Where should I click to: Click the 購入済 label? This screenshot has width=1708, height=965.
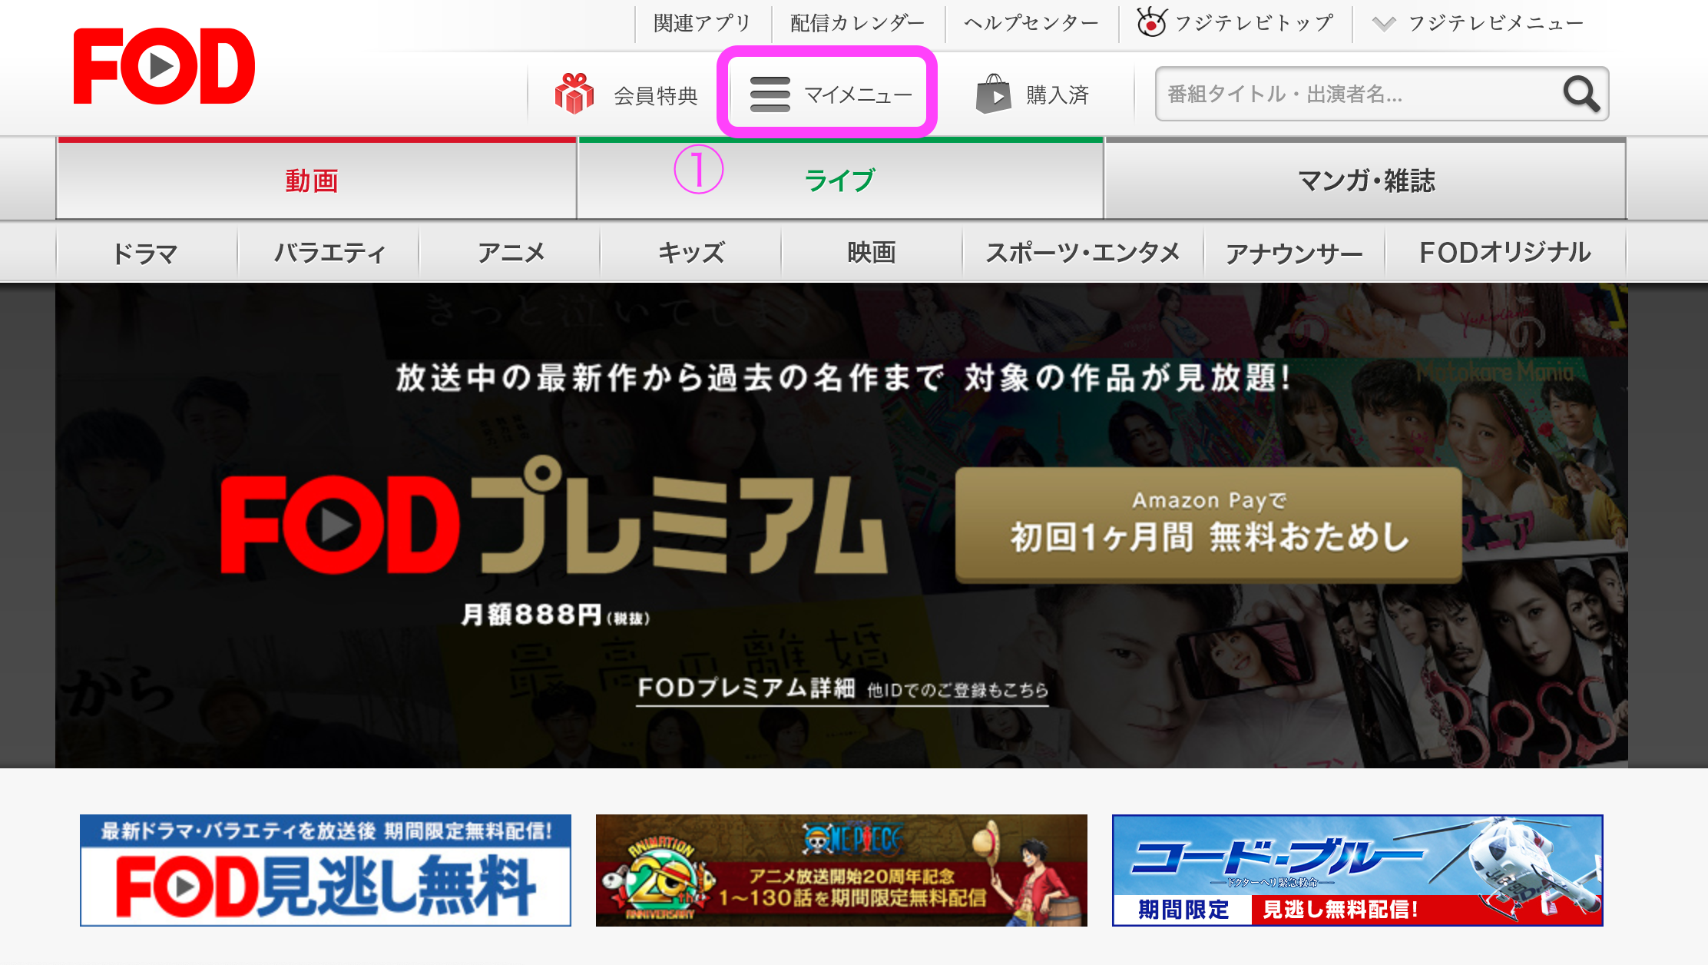(x=1058, y=95)
